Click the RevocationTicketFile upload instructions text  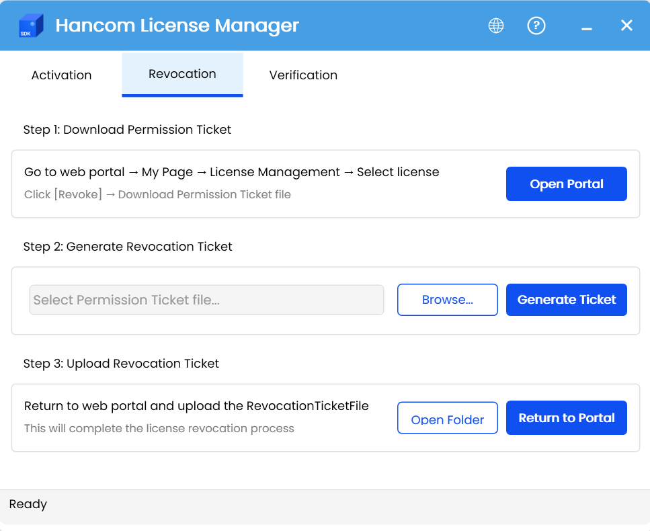(196, 406)
